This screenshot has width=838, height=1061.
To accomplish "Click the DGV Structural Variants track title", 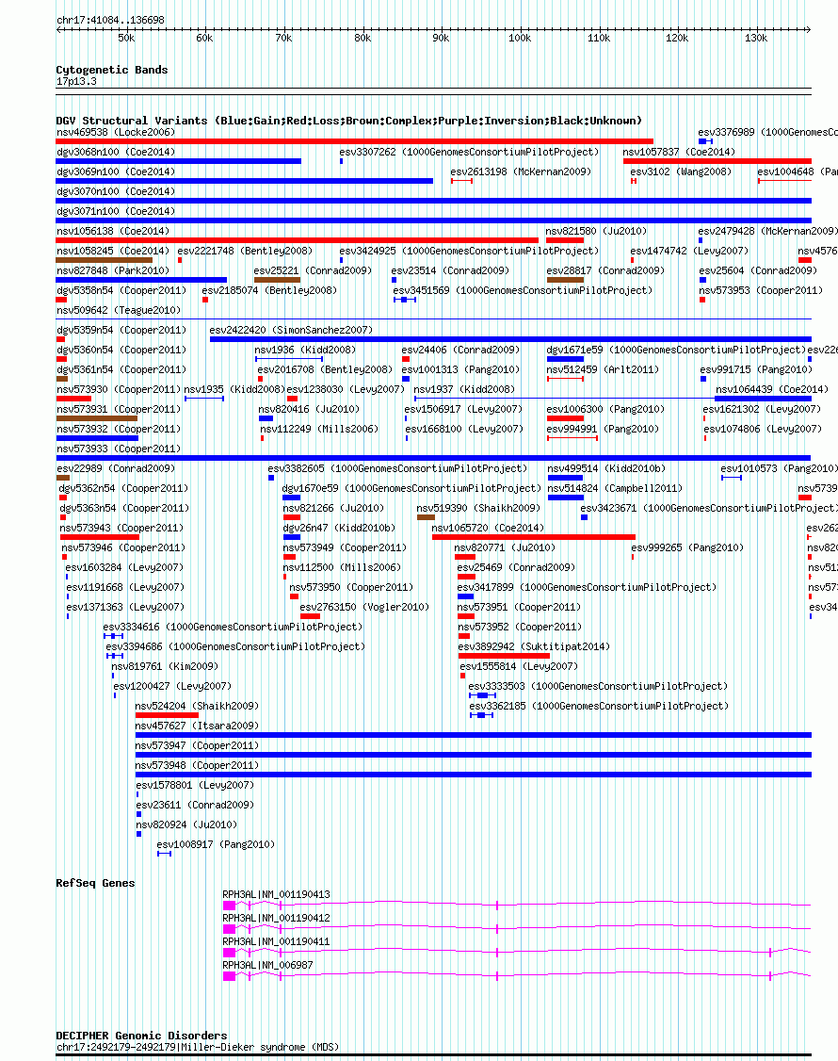I will (x=349, y=121).
